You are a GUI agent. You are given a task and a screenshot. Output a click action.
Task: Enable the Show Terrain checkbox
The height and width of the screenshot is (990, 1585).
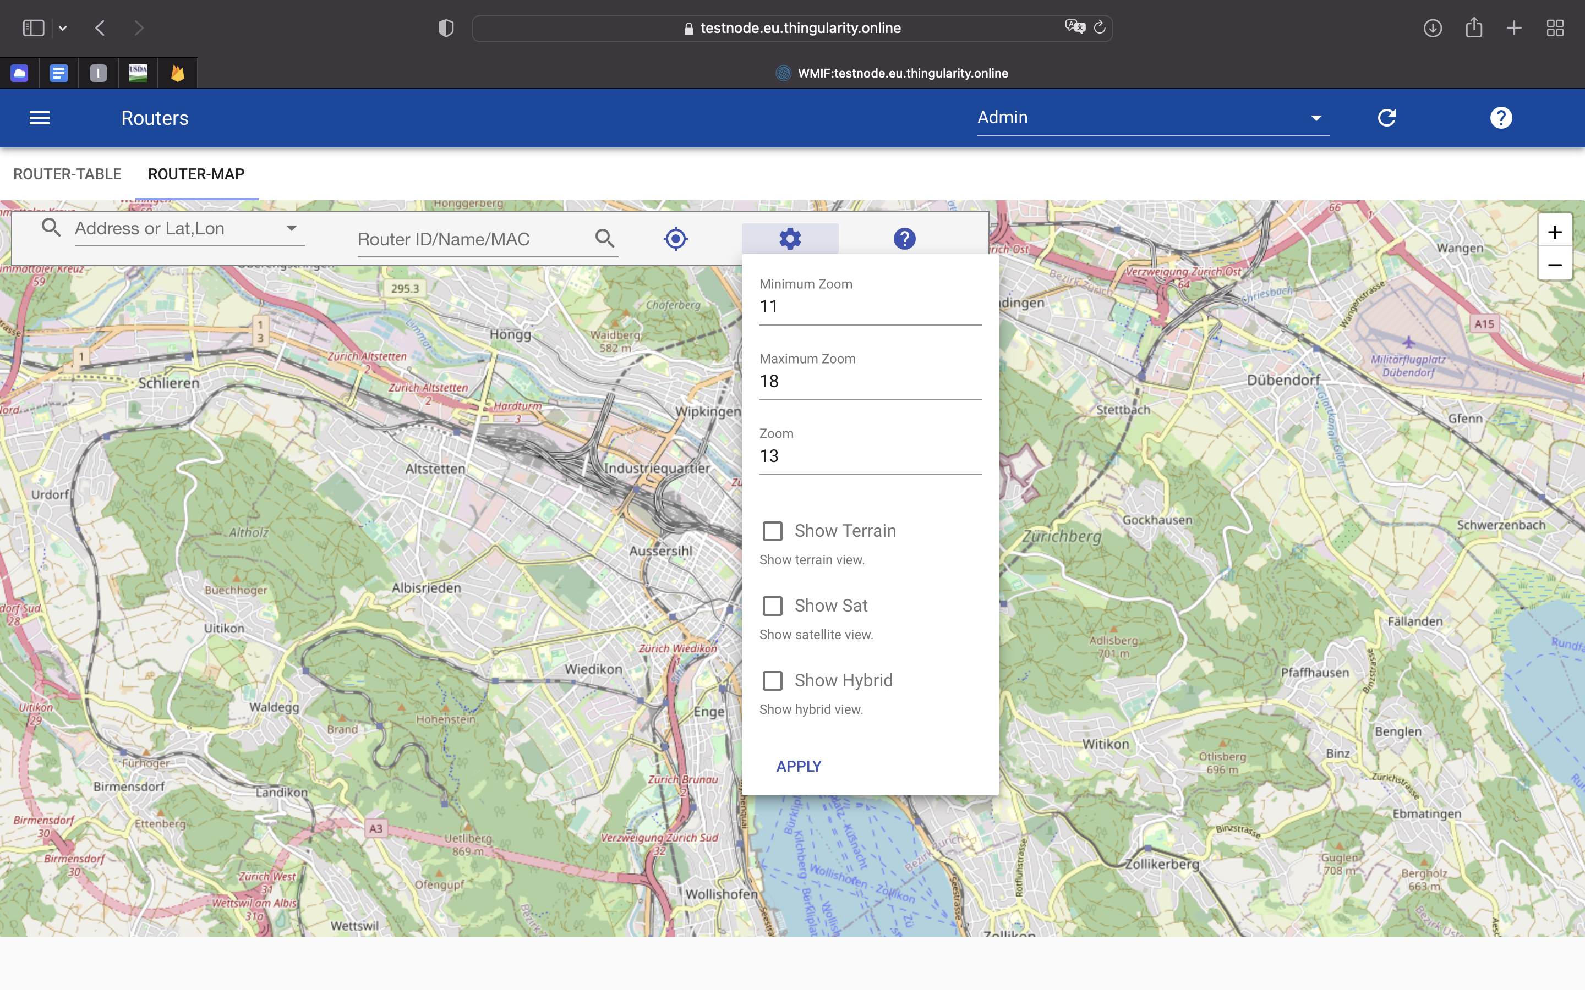pos(773,531)
